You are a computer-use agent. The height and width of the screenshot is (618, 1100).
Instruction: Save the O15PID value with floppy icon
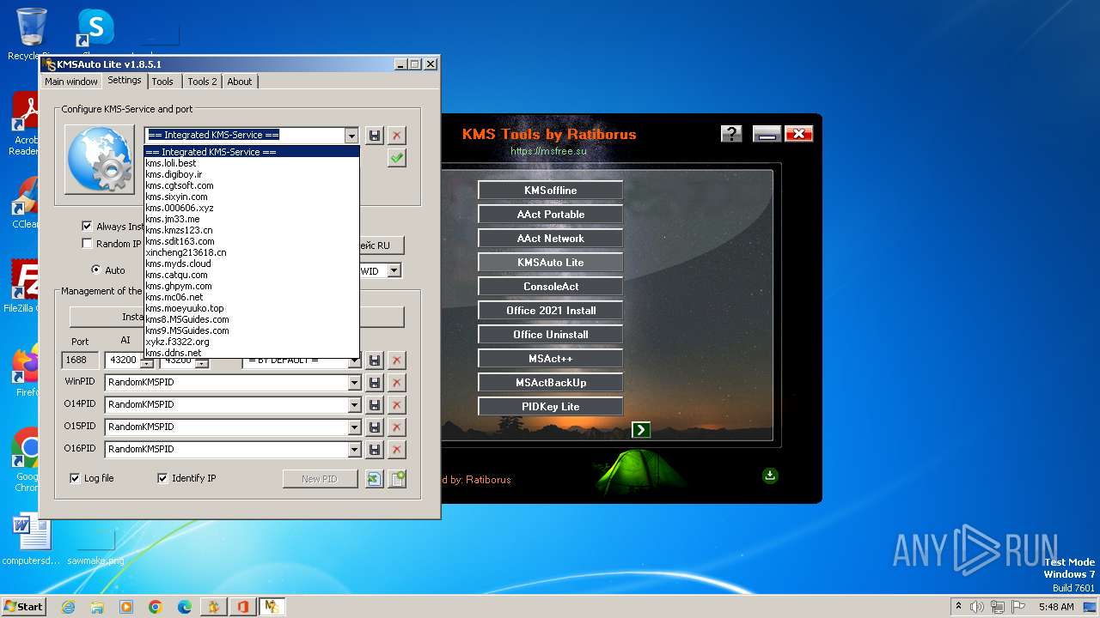pos(375,427)
